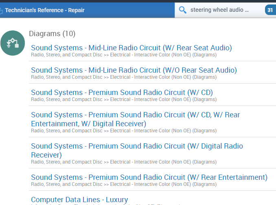Click category path under the W/ Rear Entertainment link
This screenshot has width=276, height=205.
point(124,184)
